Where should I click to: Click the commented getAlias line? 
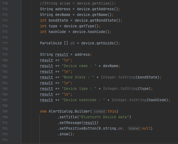78,4
